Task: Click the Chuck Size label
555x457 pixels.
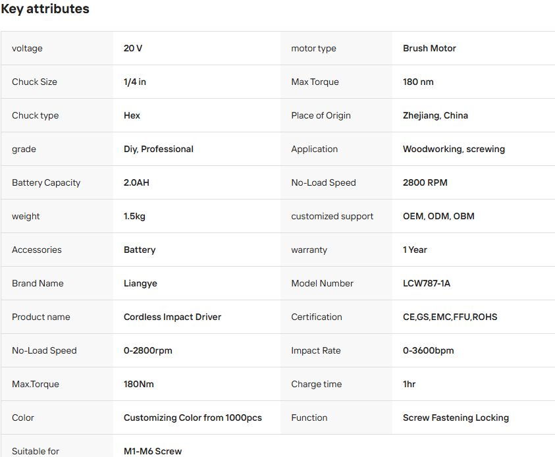Action: point(34,82)
